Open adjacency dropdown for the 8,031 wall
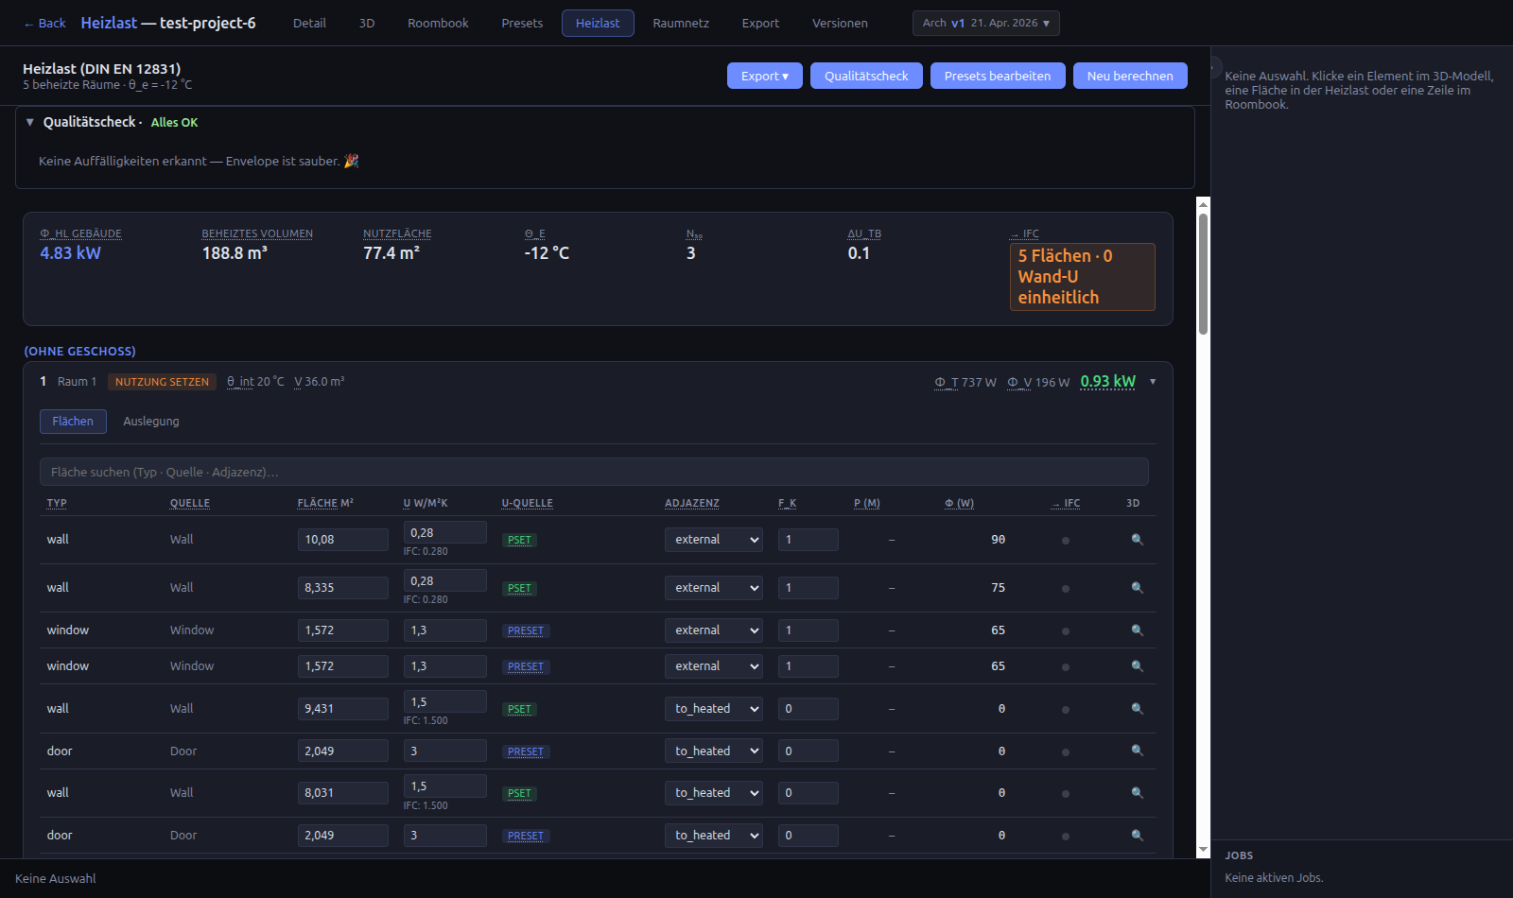Image resolution: width=1513 pixels, height=898 pixels. tap(714, 793)
